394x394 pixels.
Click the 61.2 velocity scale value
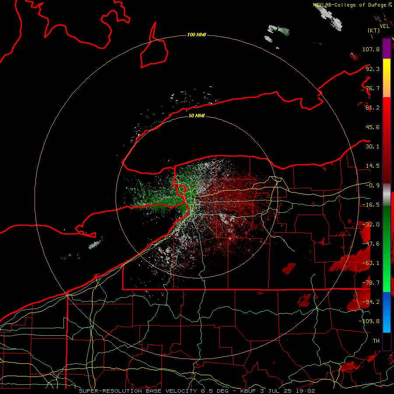pos(373,108)
